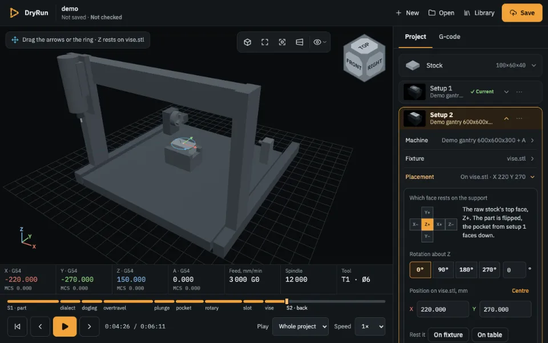The height and width of the screenshot is (343, 548).
Task: Open the Library
Action: pyautogui.click(x=479, y=13)
